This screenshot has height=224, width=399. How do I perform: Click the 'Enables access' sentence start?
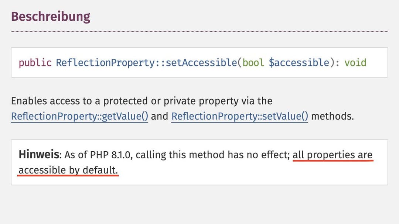pyautogui.click(x=45, y=101)
